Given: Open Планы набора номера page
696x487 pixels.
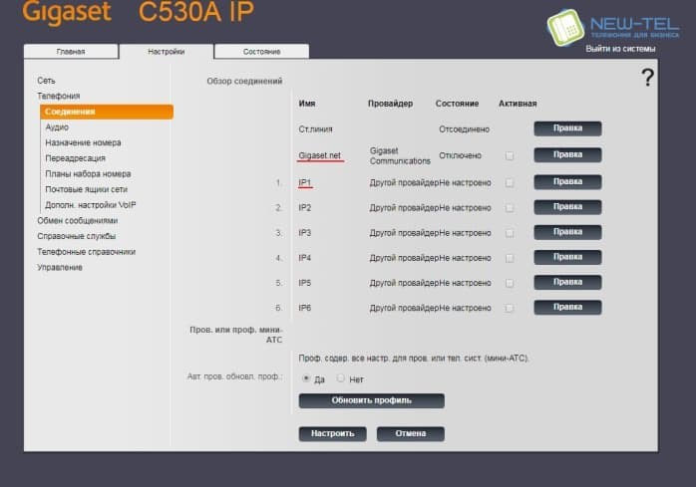Looking at the screenshot, I should [x=88, y=174].
